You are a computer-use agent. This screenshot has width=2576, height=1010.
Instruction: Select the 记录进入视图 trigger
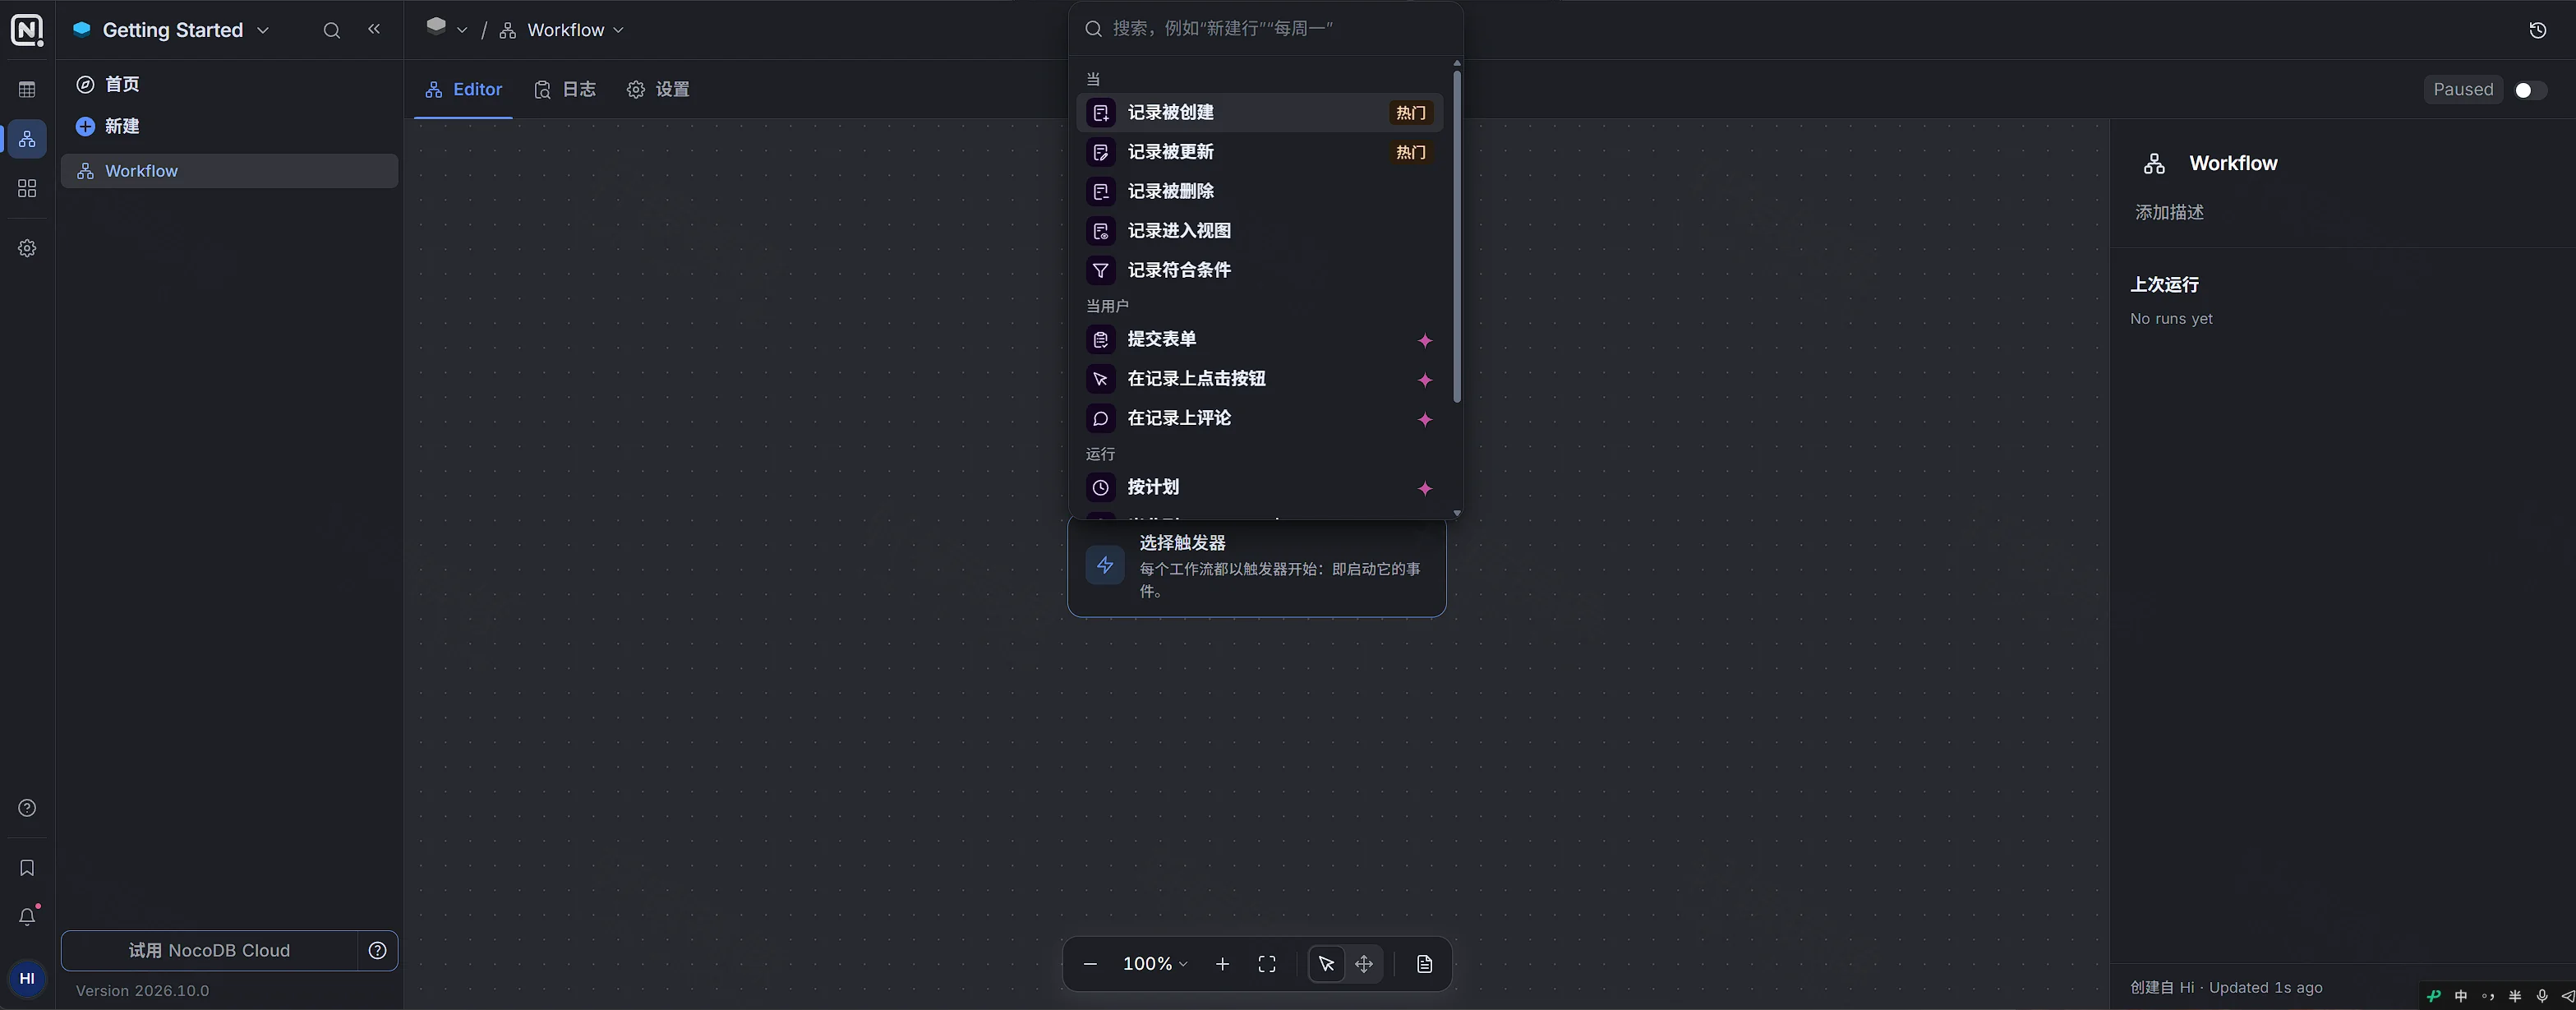coord(1260,231)
